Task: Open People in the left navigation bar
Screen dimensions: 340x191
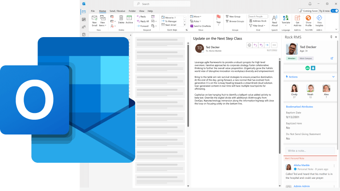Action: click(84, 27)
